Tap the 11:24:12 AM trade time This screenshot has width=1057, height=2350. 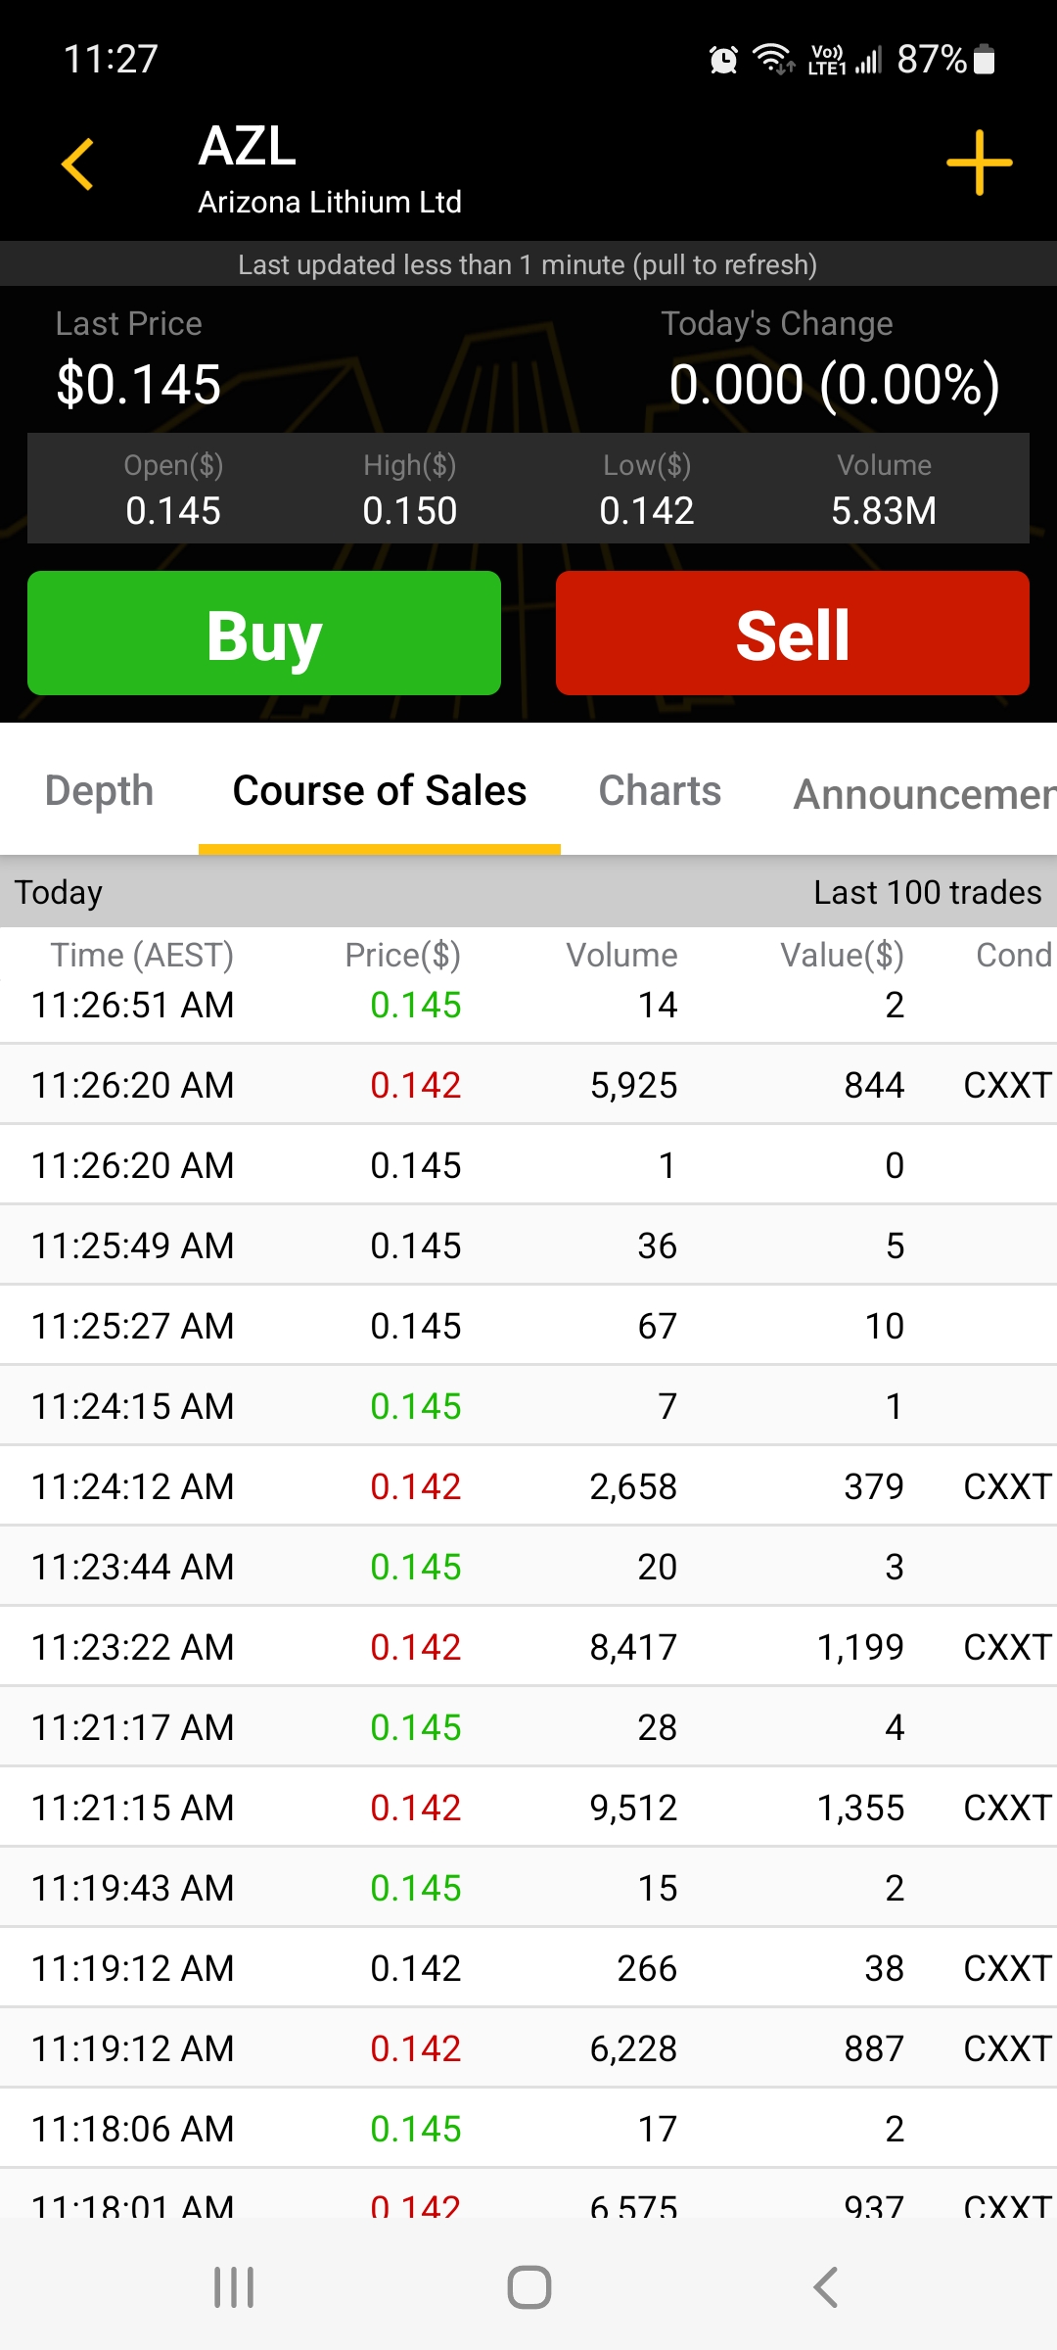tap(133, 1486)
